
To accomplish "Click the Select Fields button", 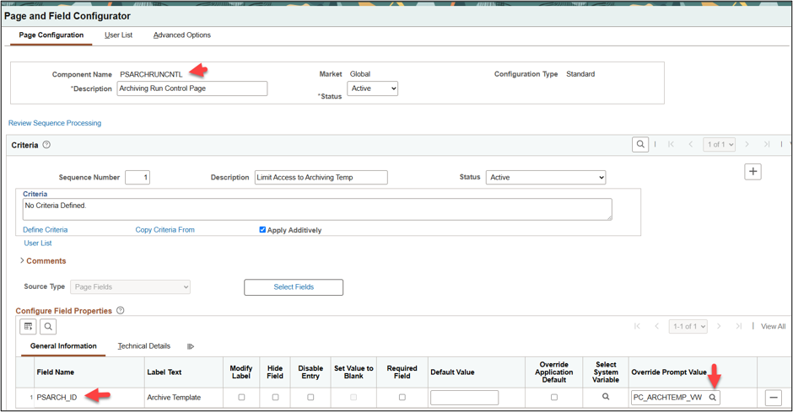I will [294, 287].
